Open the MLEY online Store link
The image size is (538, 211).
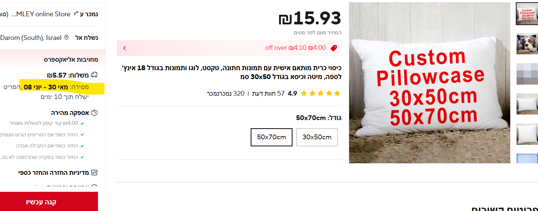[x=41, y=14]
